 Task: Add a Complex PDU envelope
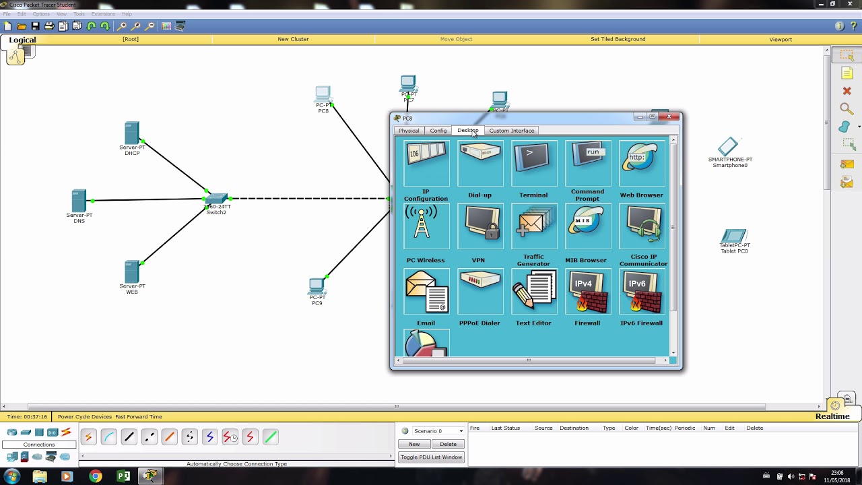coord(847,182)
